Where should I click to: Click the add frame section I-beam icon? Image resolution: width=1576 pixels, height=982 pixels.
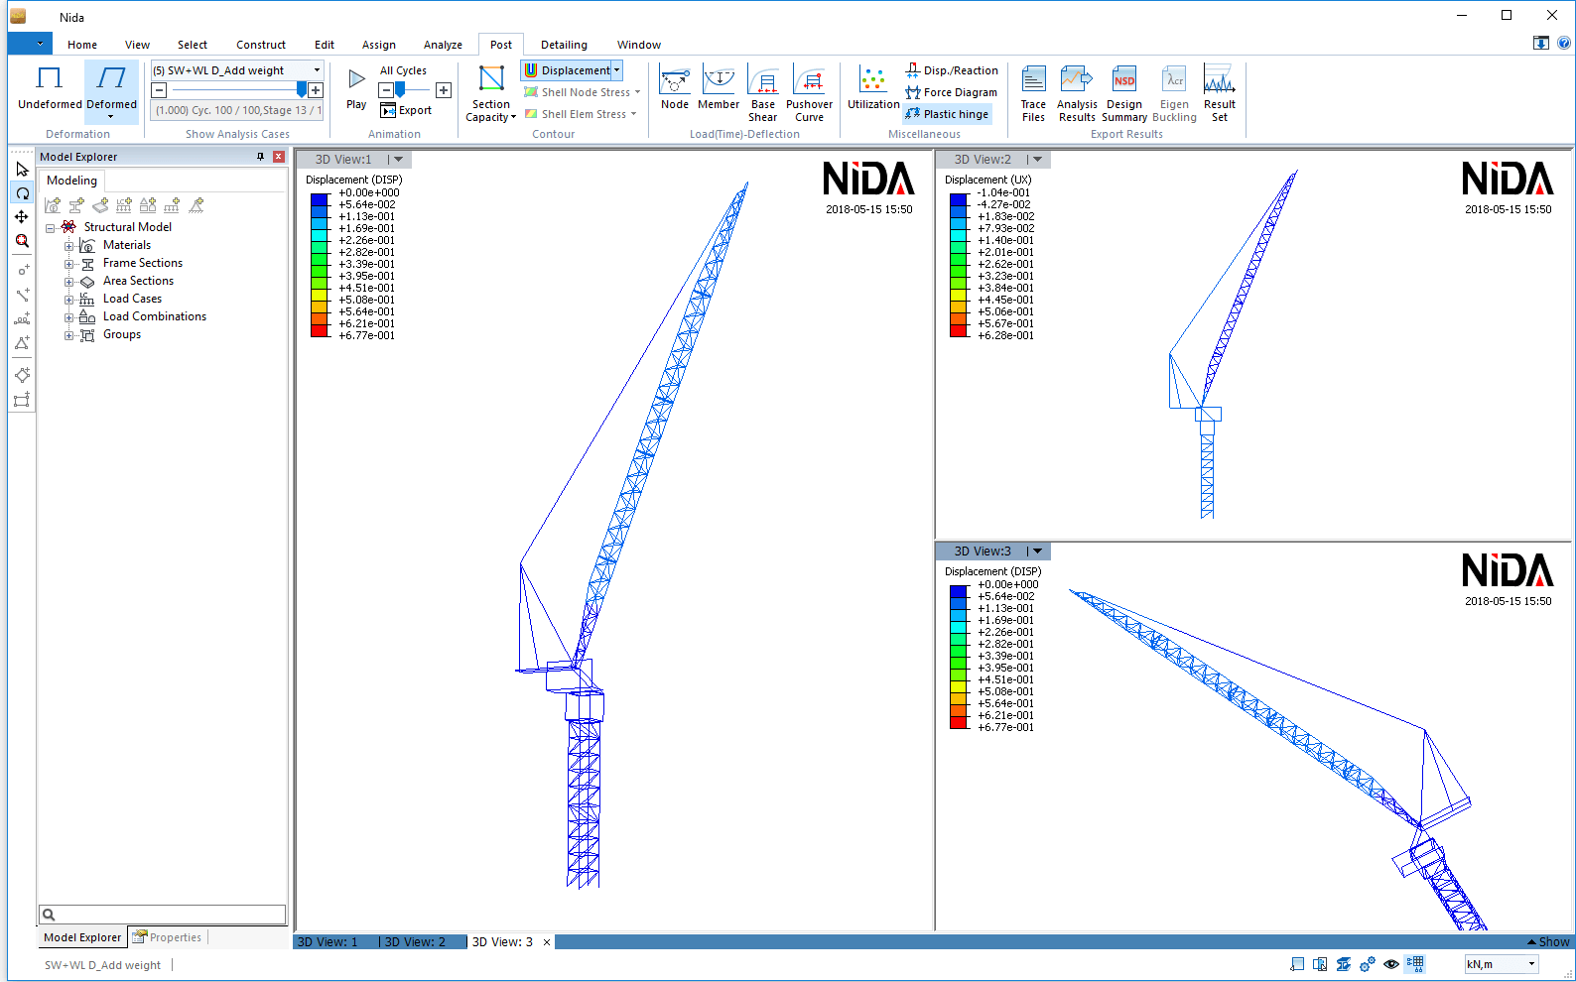point(76,205)
